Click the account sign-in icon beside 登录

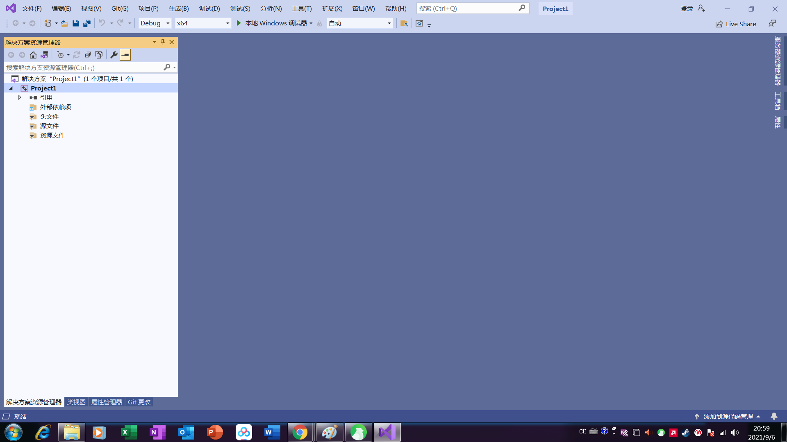click(x=701, y=8)
